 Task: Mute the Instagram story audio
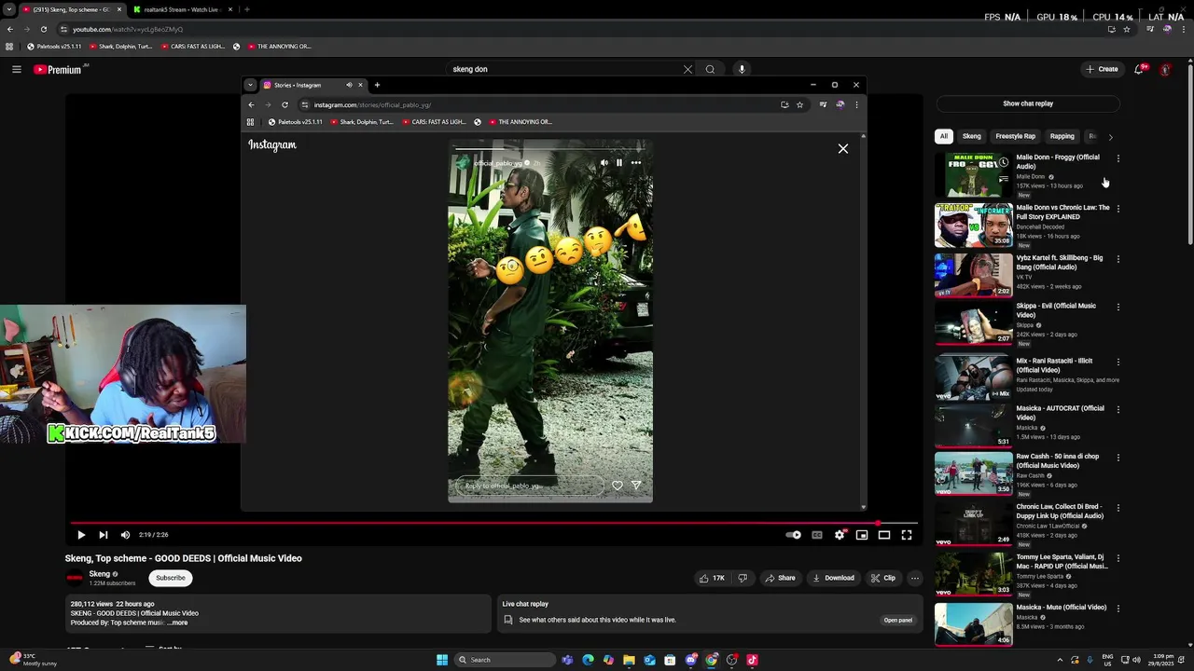[604, 163]
